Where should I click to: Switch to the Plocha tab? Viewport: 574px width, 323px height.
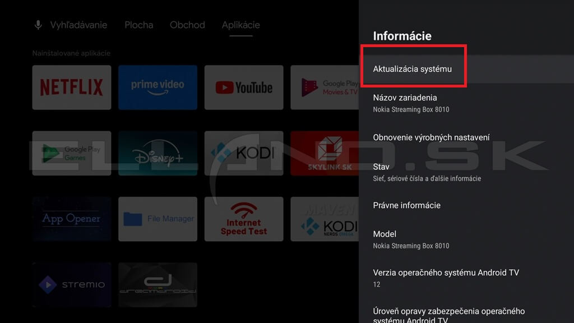[x=138, y=25]
